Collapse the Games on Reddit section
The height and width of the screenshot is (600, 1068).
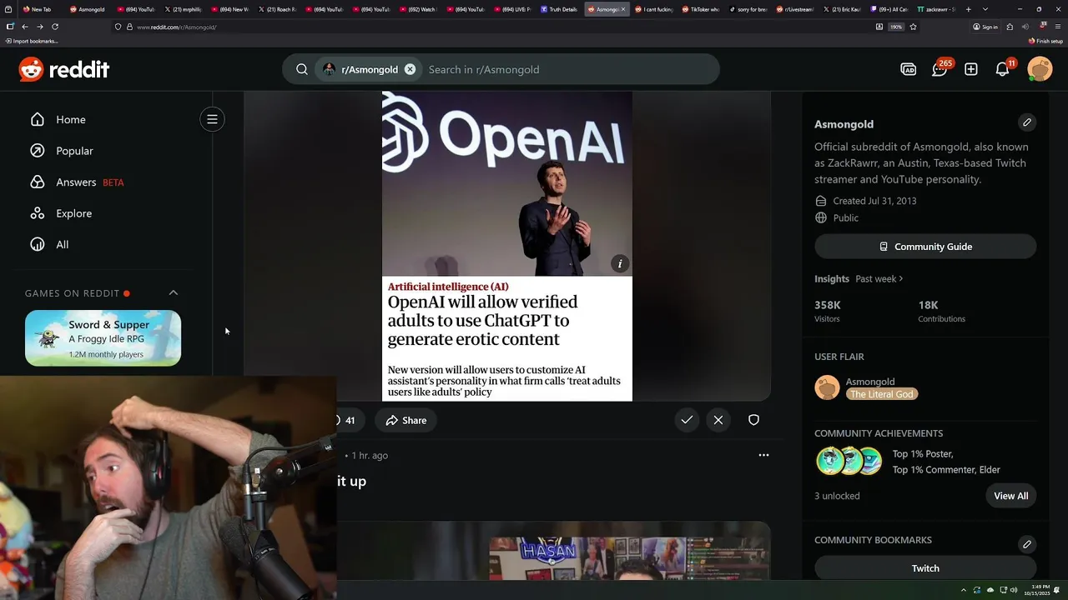pyautogui.click(x=174, y=292)
